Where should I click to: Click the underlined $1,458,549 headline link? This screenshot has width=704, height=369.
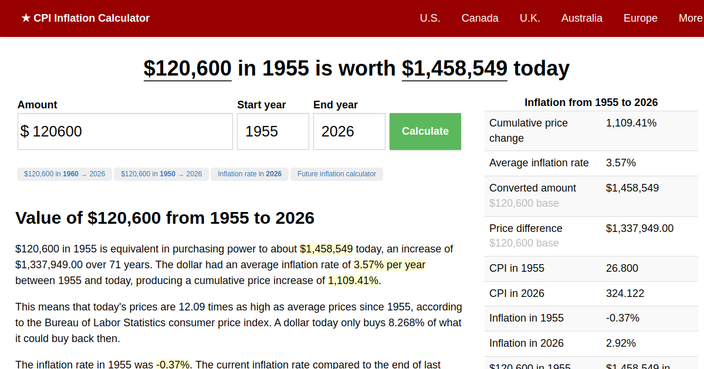pos(454,69)
